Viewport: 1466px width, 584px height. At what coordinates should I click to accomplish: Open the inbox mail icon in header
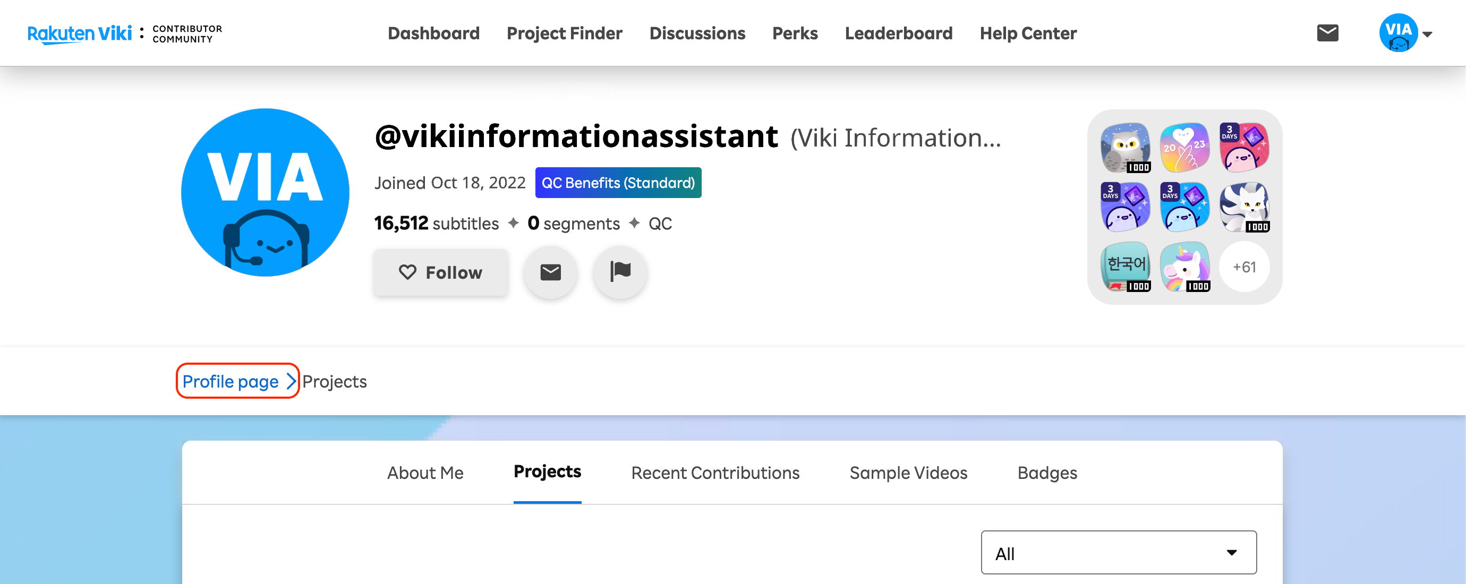point(1327,33)
